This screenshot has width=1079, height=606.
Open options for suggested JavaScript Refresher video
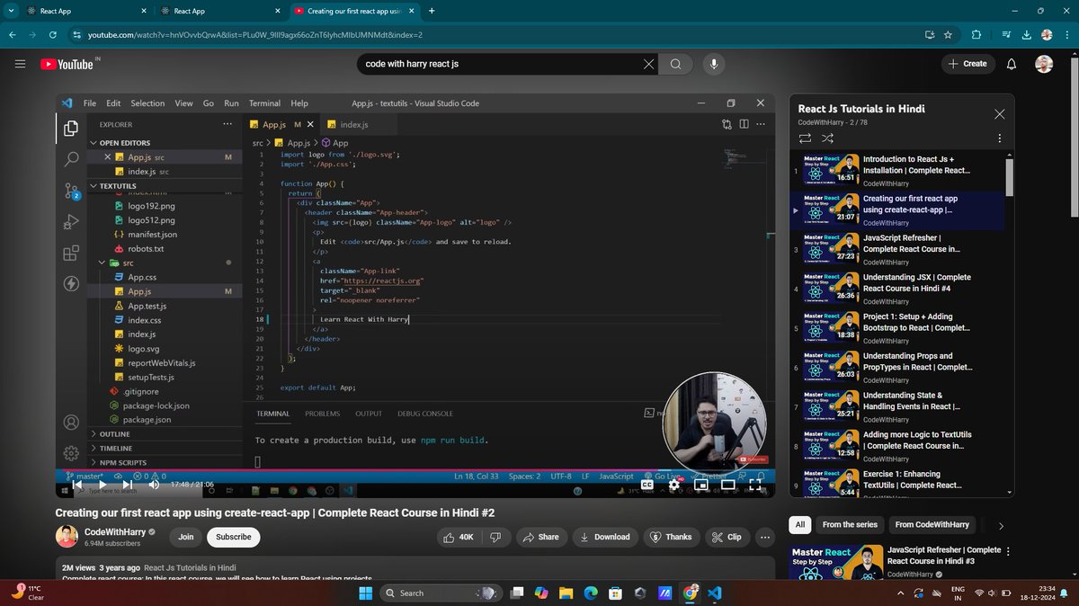[1008, 551]
